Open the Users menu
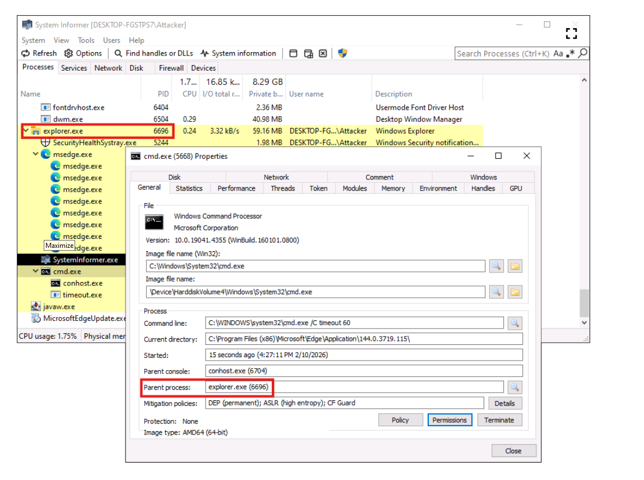The width and height of the screenshot is (644, 480). pyautogui.click(x=112, y=40)
